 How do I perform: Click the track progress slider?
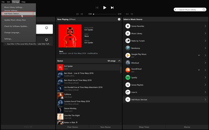coord(105,14)
